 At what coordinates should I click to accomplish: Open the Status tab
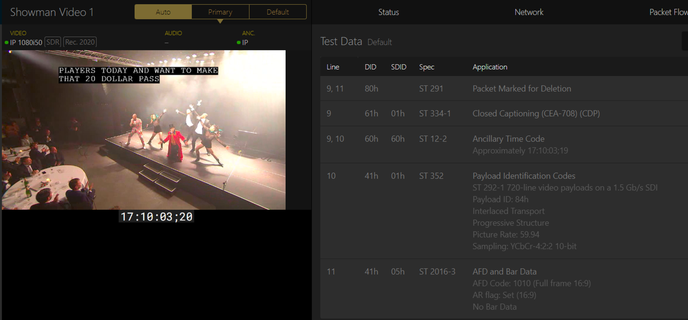(x=388, y=12)
